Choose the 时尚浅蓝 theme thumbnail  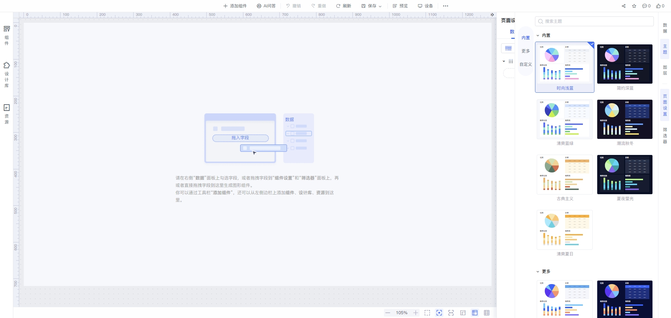[564, 67]
